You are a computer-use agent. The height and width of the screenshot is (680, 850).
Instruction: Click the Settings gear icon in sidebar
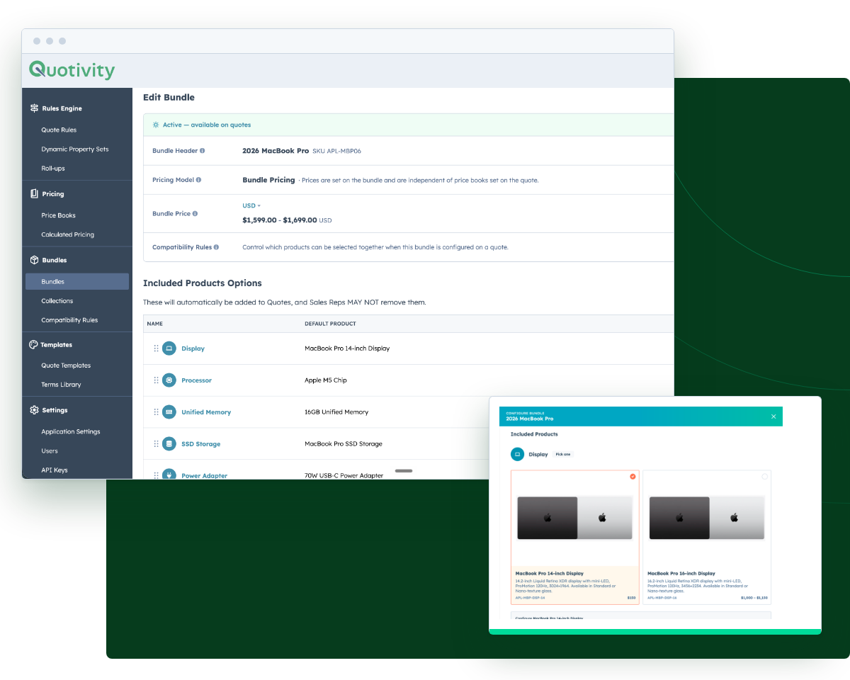point(34,410)
